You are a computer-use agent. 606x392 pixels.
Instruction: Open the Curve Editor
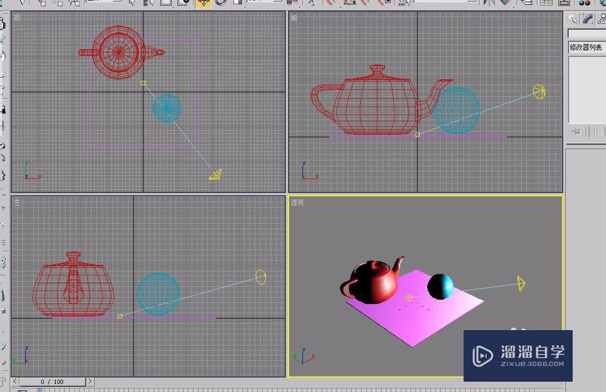pos(547,2)
